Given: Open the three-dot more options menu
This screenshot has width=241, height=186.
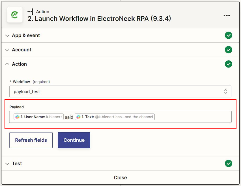Looking at the screenshot, I should click(227, 16).
